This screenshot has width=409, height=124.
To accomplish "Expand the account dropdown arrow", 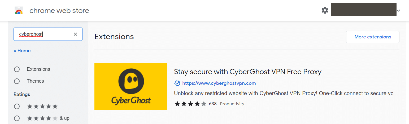I will click(x=398, y=11).
